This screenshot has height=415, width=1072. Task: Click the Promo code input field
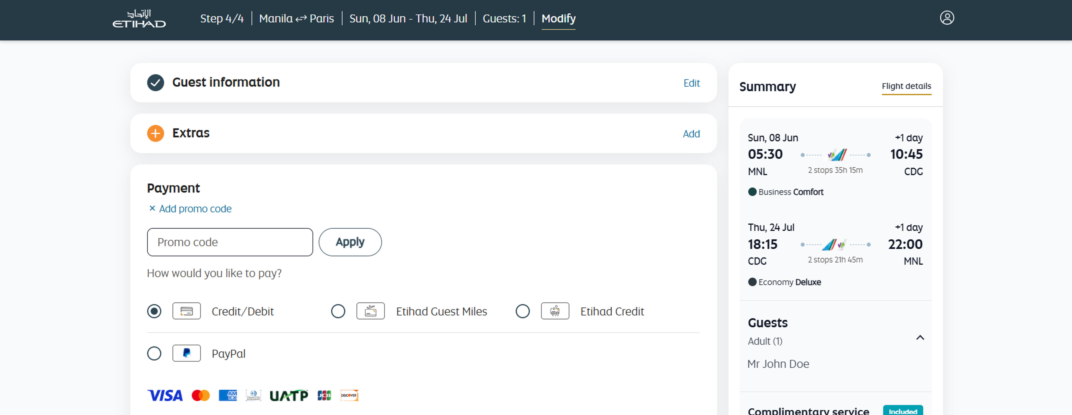[x=230, y=242]
